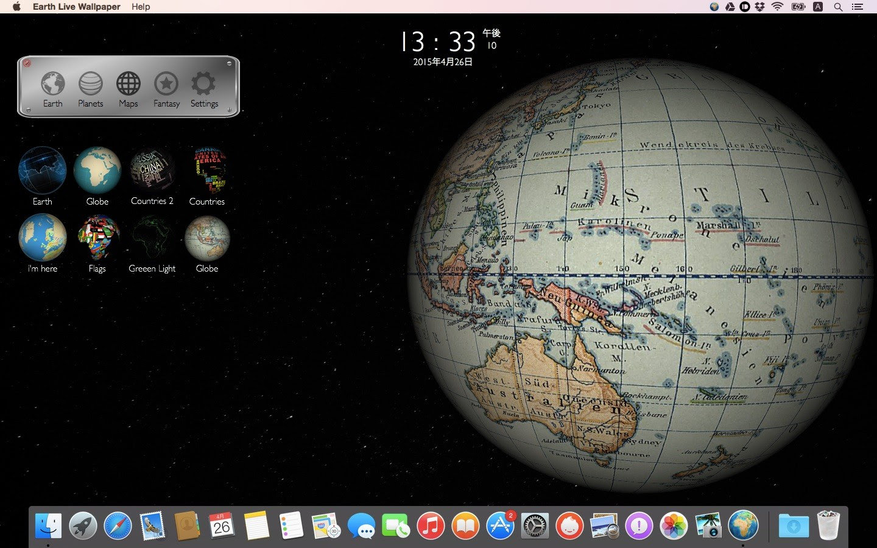The height and width of the screenshot is (548, 877).
Task: Open Spotlight search in the menu bar
Action: [838, 7]
